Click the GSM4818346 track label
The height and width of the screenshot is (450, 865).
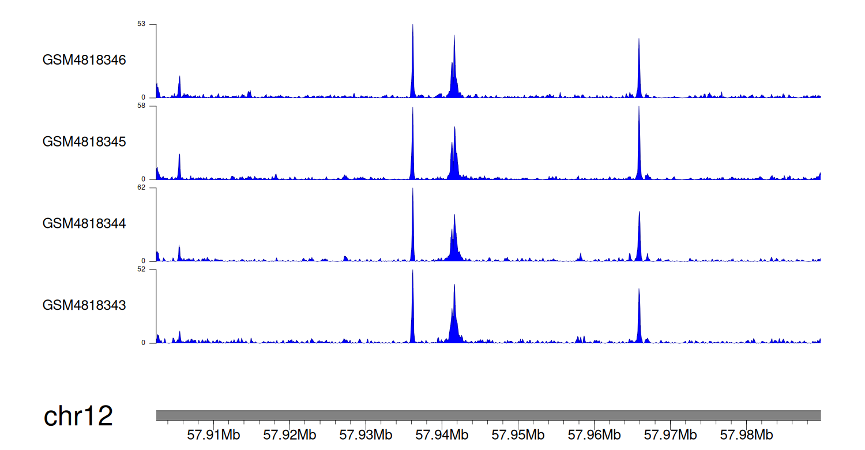[84, 60]
